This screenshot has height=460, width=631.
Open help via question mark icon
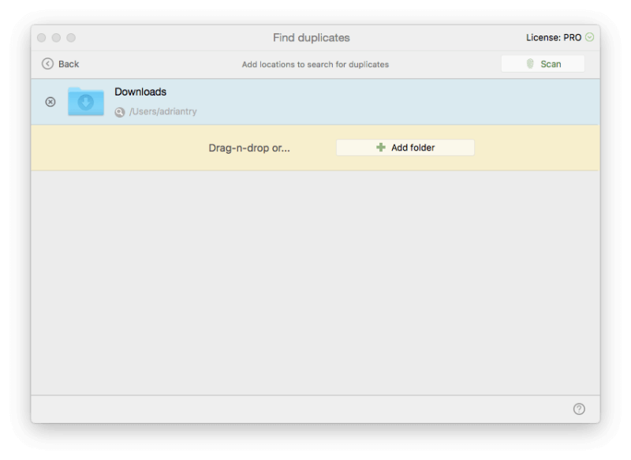(579, 409)
